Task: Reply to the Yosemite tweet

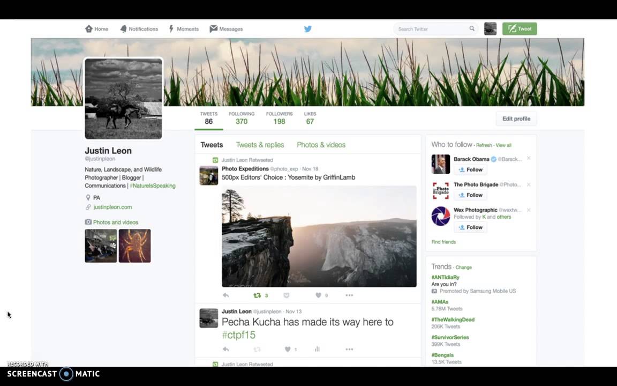Action: coord(226,295)
